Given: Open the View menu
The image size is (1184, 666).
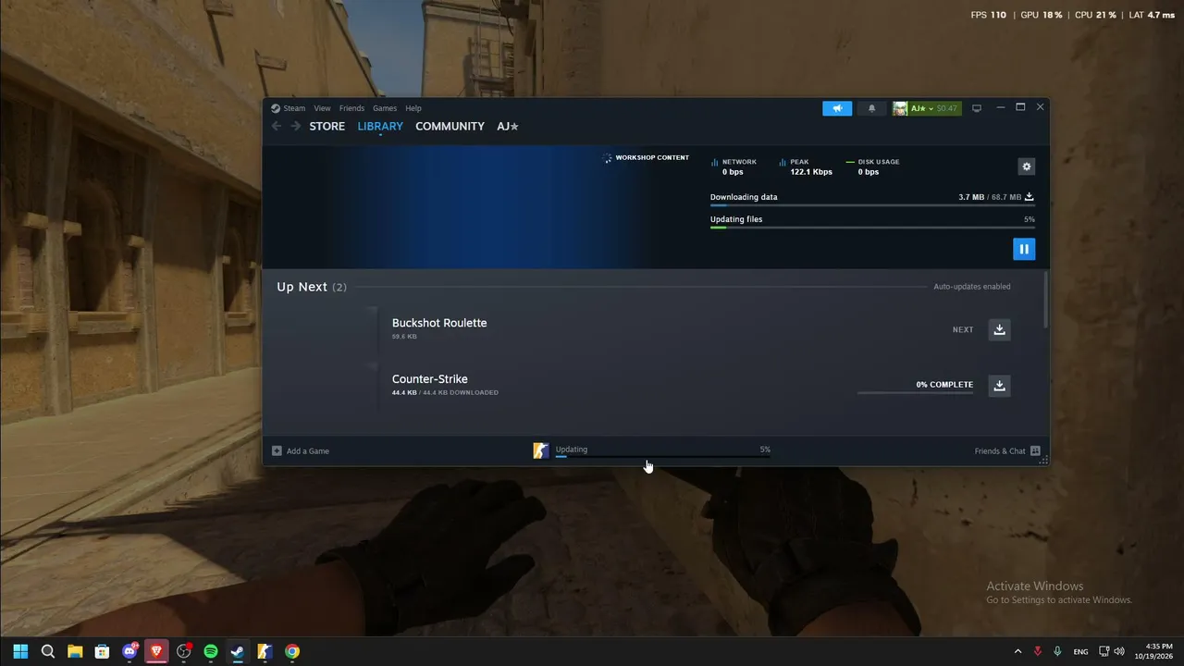Looking at the screenshot, I should (x=322, y=108).
